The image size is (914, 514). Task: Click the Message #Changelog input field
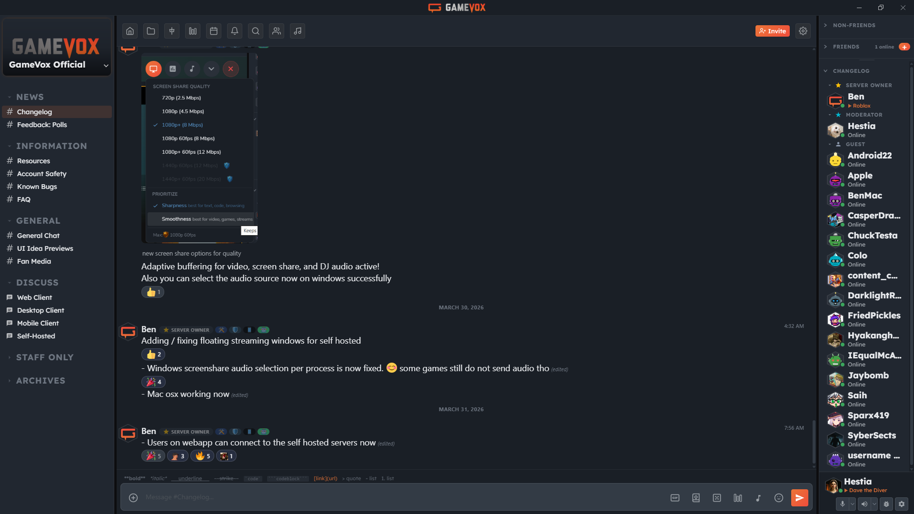[381, 497]
